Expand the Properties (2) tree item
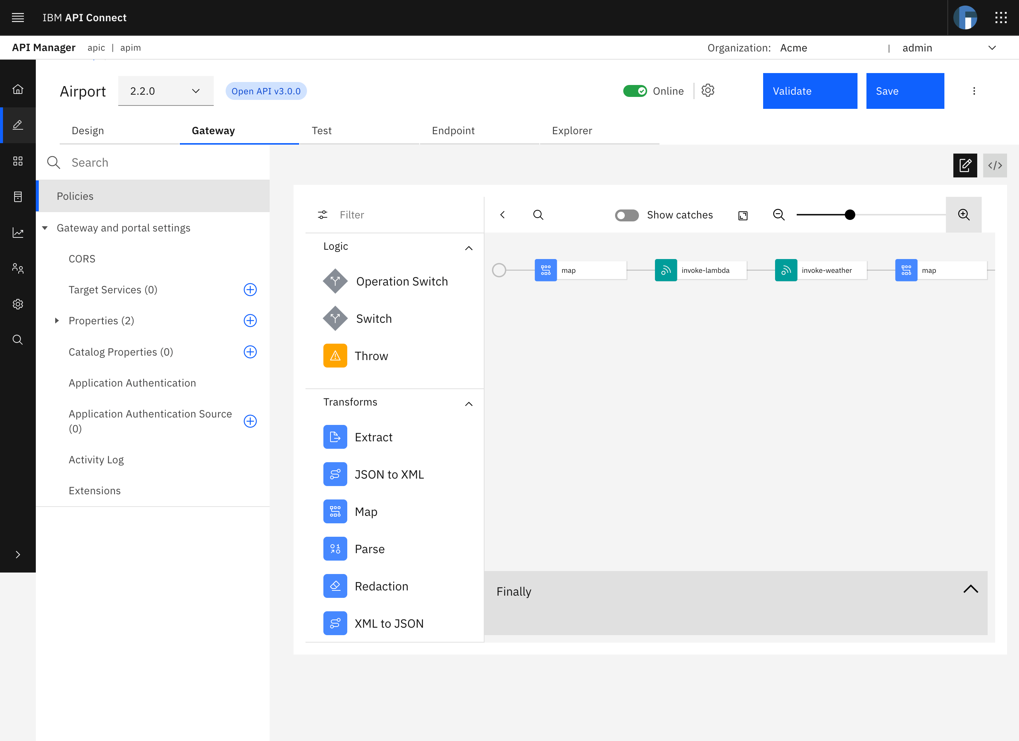 tap(57, 321)
